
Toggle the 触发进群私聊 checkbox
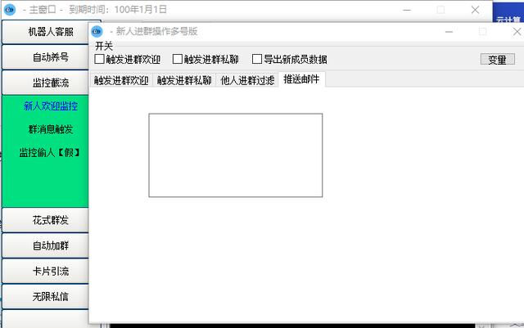point(178,60)
